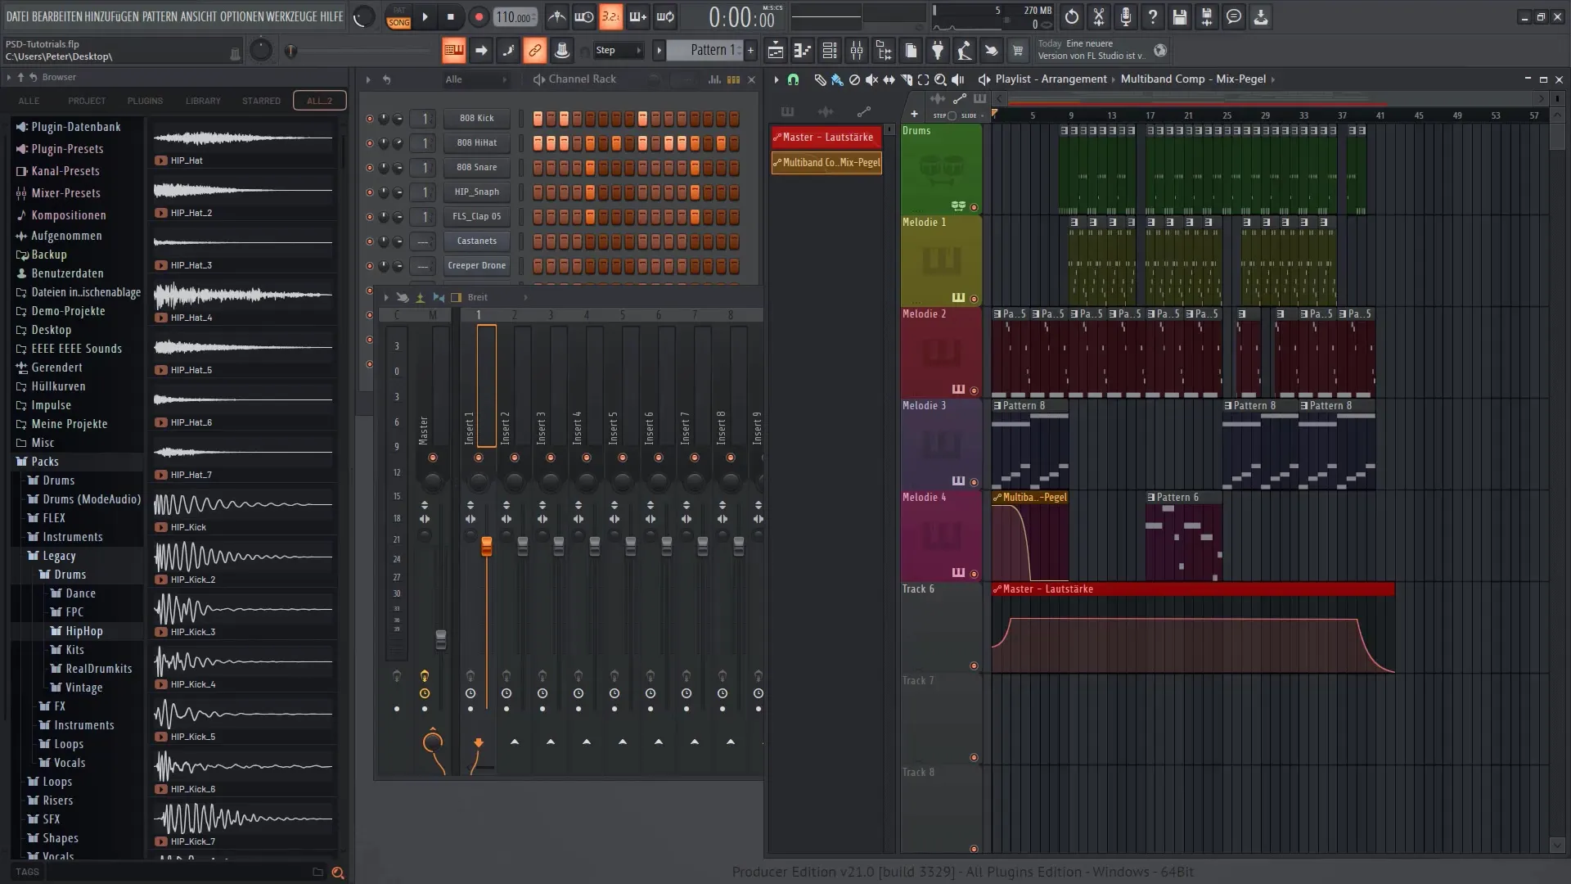This screenshot has width=1571, height=884.
Task: Enable wait for input before recording icon
Action: click(x=584, y=16)
